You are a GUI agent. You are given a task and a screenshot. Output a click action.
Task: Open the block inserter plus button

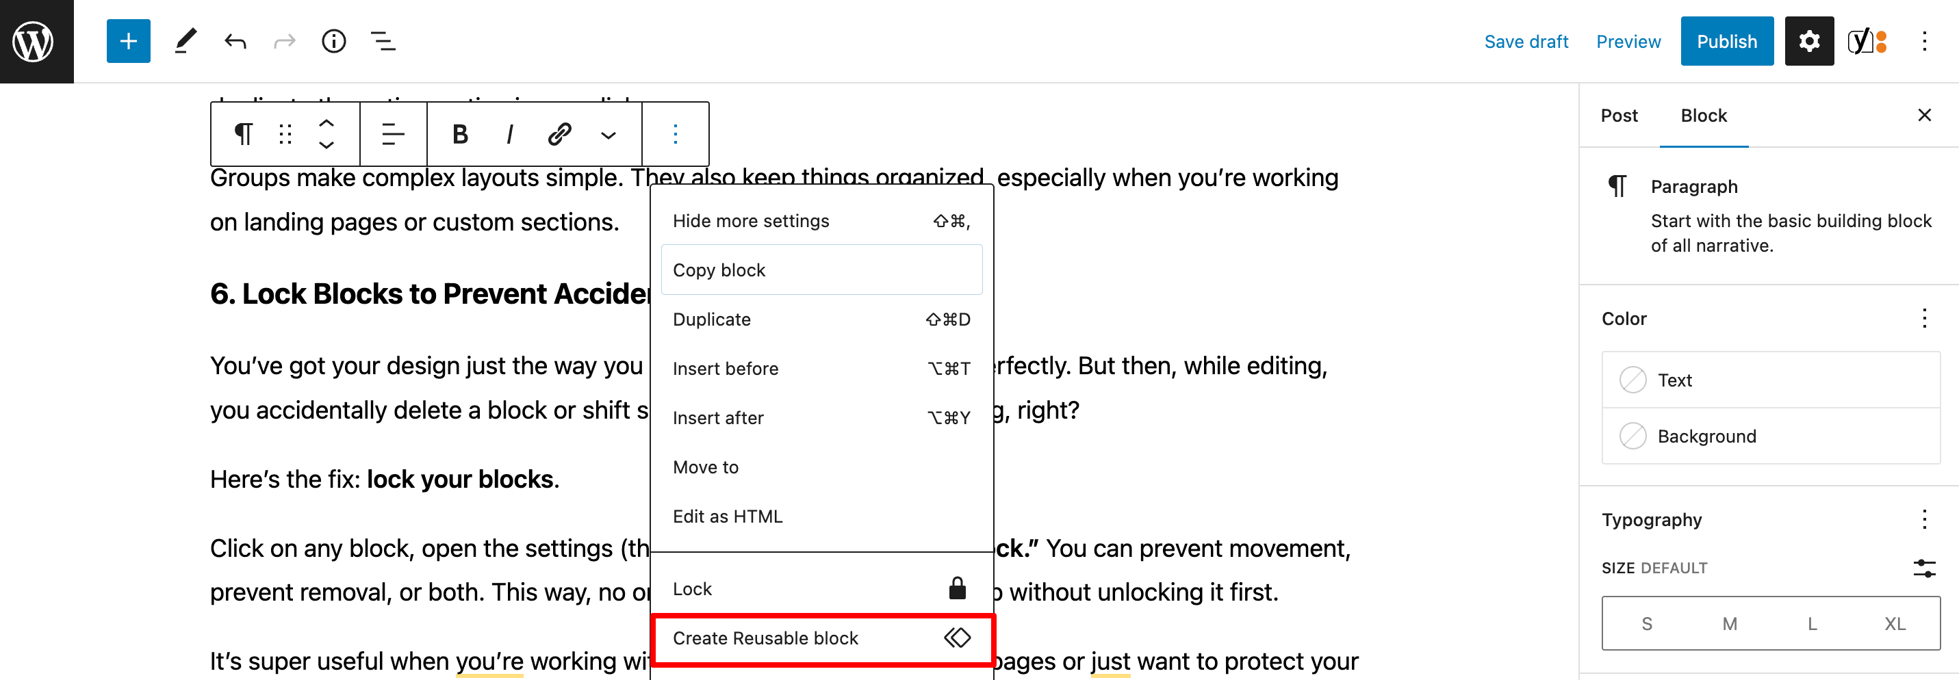(x=128, y=41)
